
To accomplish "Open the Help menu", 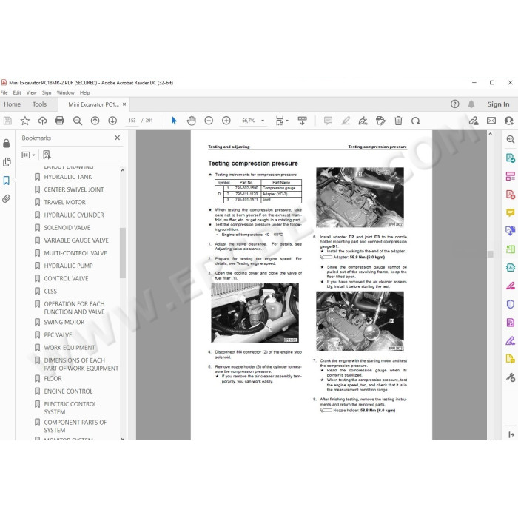I will point(84,92).
